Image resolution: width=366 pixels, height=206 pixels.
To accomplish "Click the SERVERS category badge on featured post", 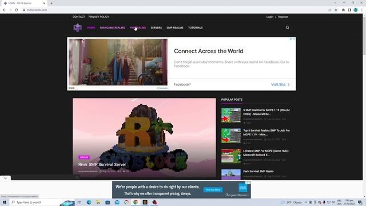I will pyautogui.click(x=84, y=157).
